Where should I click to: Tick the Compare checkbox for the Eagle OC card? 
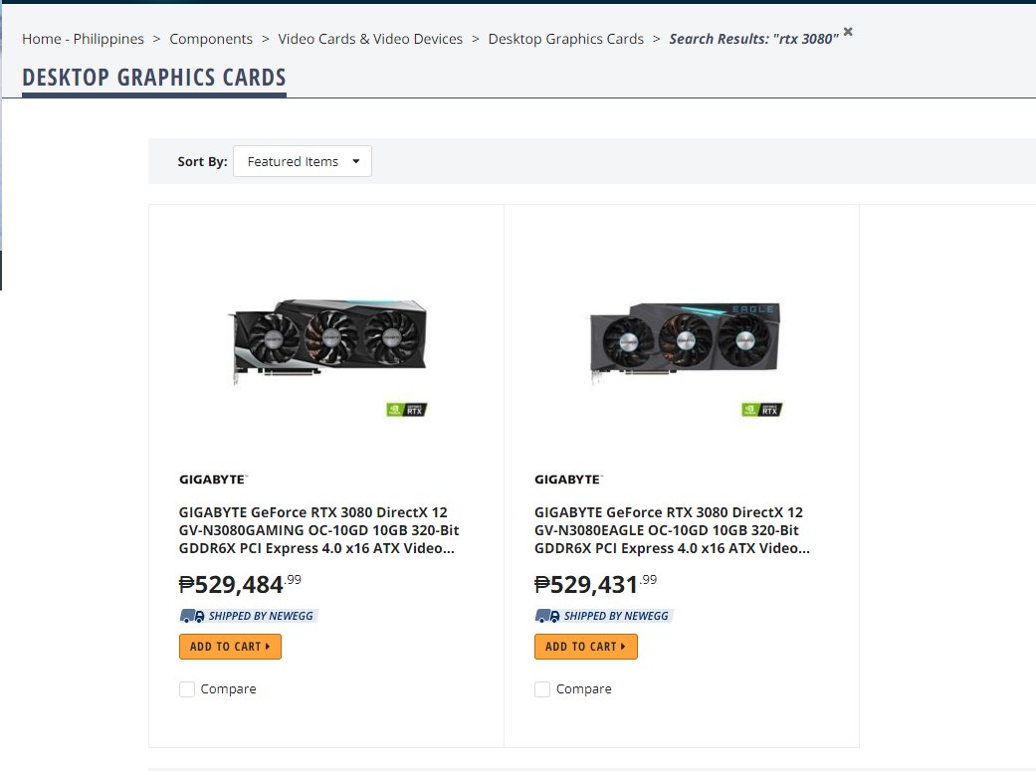coord(542,688)
